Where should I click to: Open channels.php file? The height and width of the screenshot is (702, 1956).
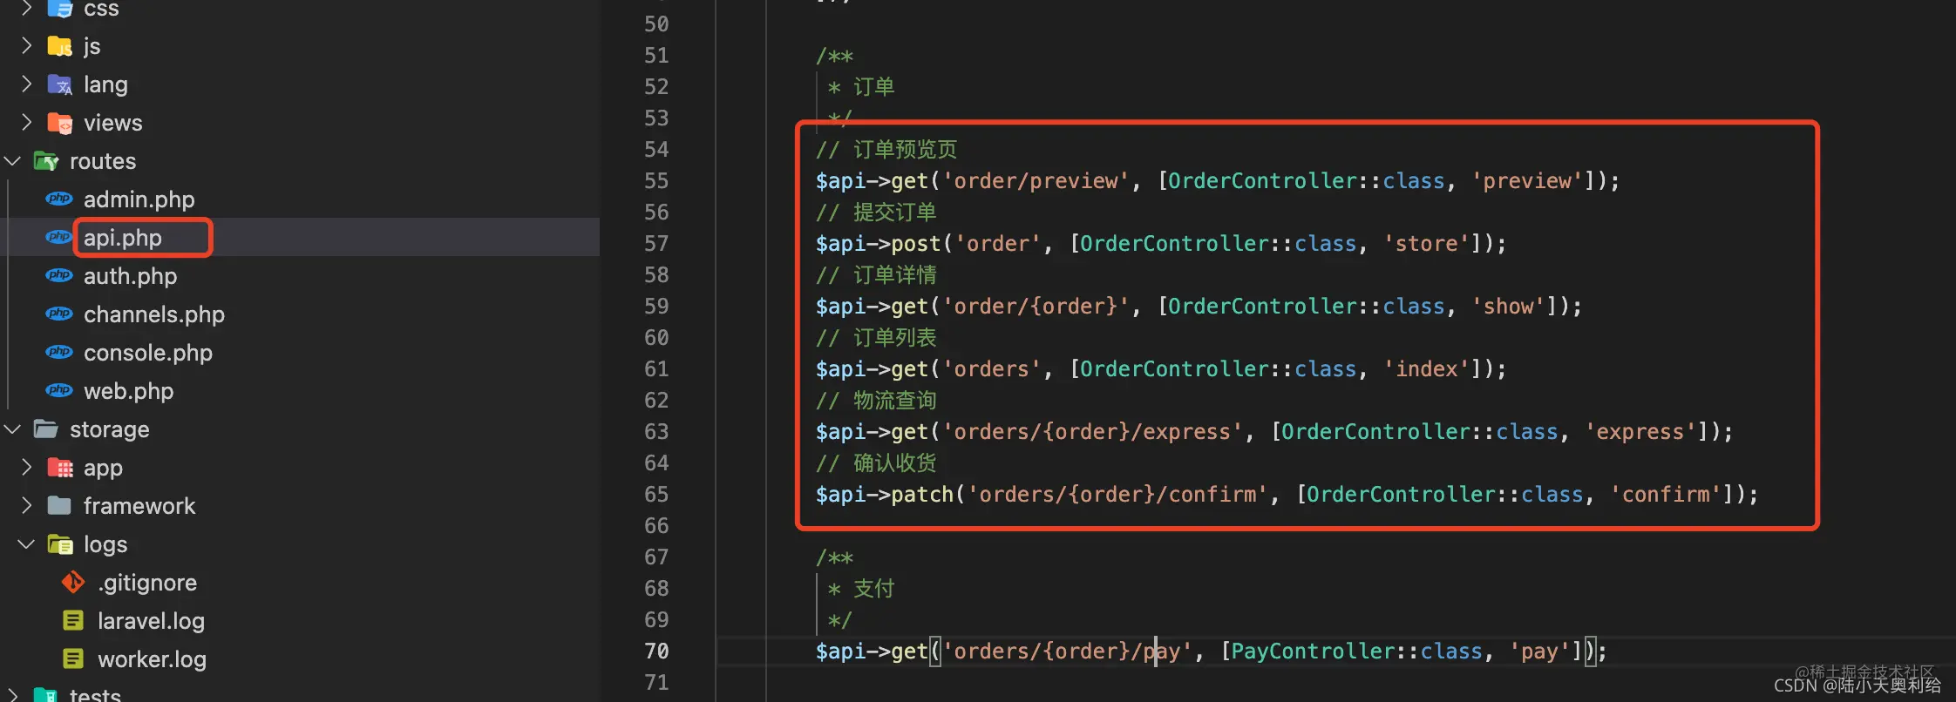coord(154,314)
